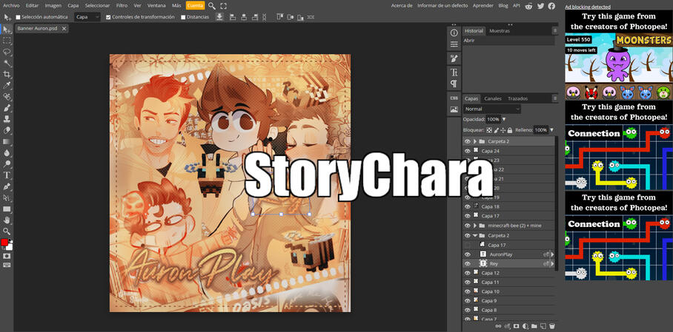This screenshot has height=332, width=673.
Task: Uncheck Controles de transformación
Action: [x=108, y=17]
